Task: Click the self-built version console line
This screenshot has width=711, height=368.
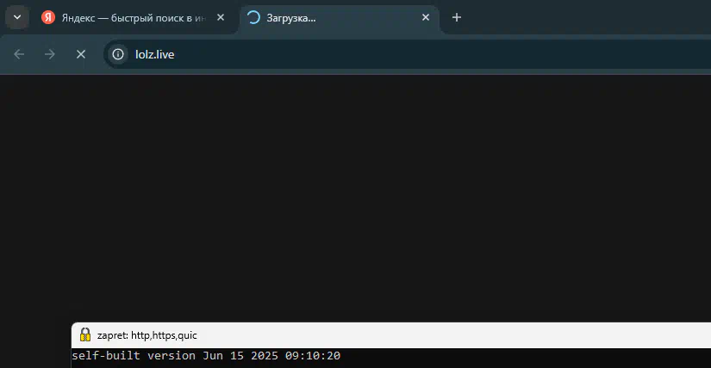Action: click(206, 356)
